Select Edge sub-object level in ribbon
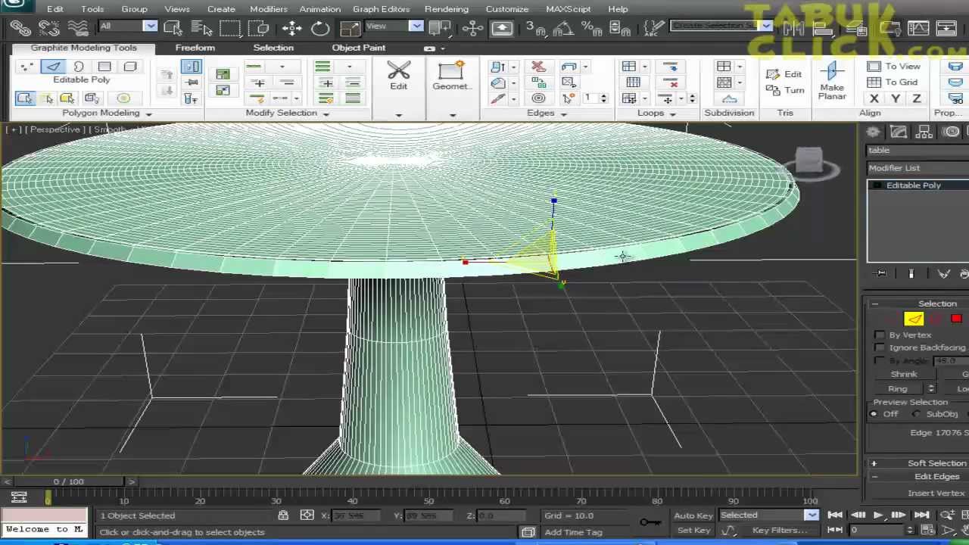Viewport: 969px width, 545px height. point(53,67)
